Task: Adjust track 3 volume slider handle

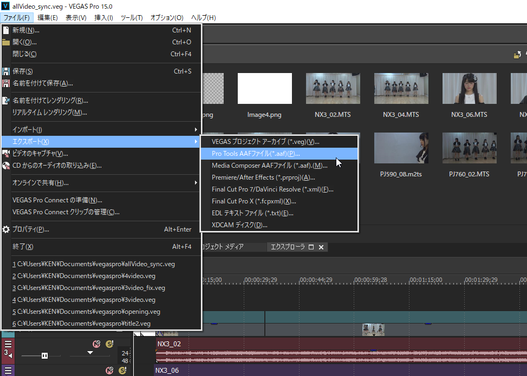Action: pos(44,355)
